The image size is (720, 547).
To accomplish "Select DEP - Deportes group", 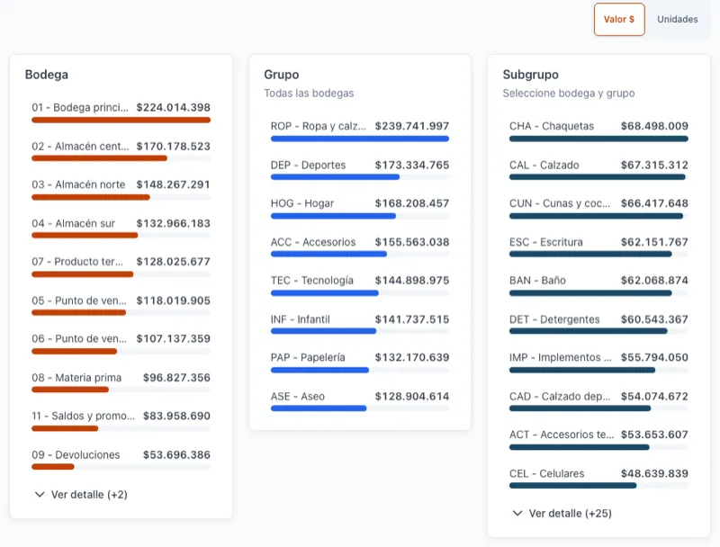I will pyautogui.click(x=359, y=170).
